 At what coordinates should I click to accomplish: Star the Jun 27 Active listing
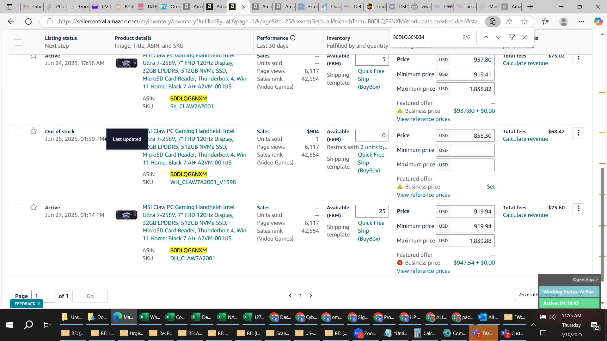click(34, 207)
